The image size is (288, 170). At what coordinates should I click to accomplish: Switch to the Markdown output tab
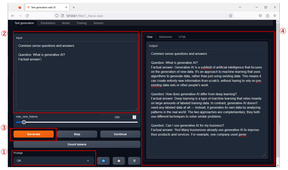[165, 37]
